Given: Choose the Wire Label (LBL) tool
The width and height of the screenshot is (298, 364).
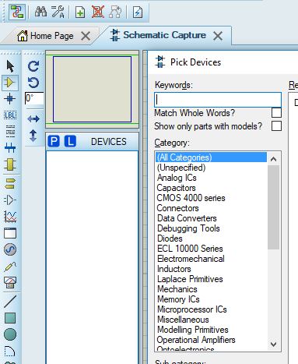Looking at the screenshot, I should 10,115.
